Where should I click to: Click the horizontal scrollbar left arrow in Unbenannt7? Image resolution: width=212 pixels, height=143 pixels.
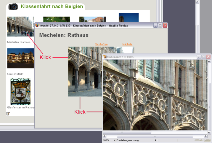[105, 136]
